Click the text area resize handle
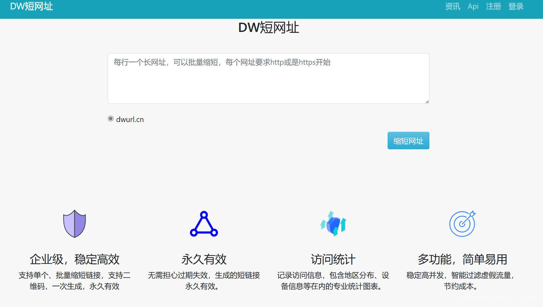The image size is (543, 307). tap(427, 102)
